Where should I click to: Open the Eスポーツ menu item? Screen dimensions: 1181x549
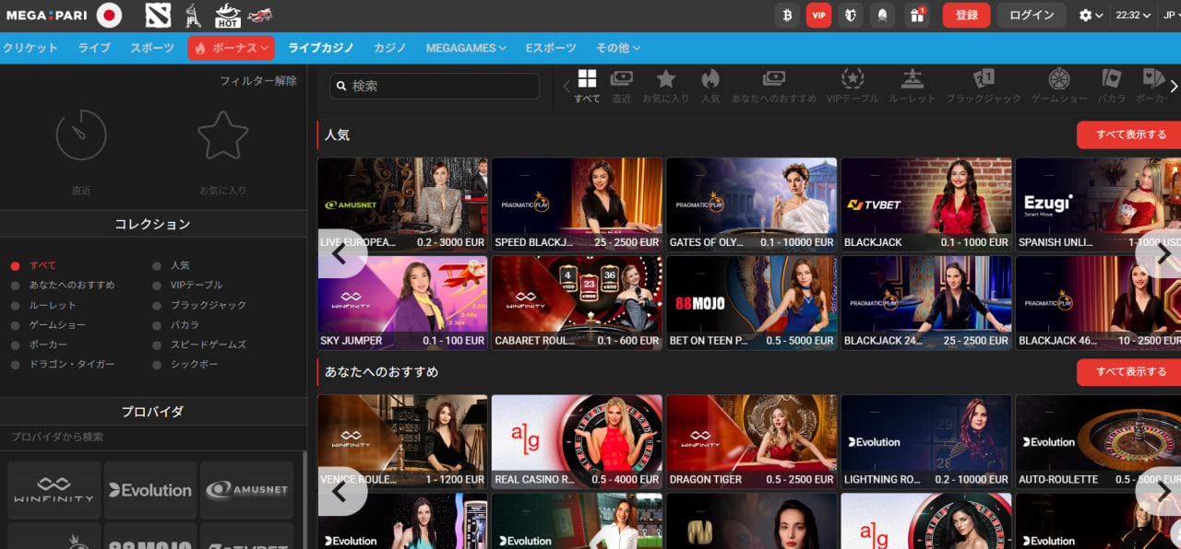pos(551,48)
